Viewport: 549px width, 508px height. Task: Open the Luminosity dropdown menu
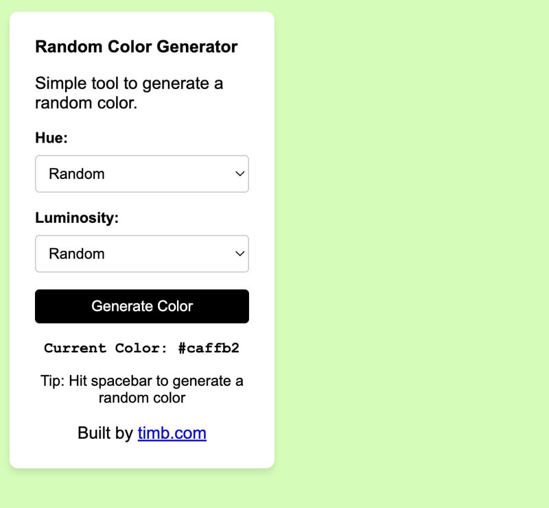point(141,254)
